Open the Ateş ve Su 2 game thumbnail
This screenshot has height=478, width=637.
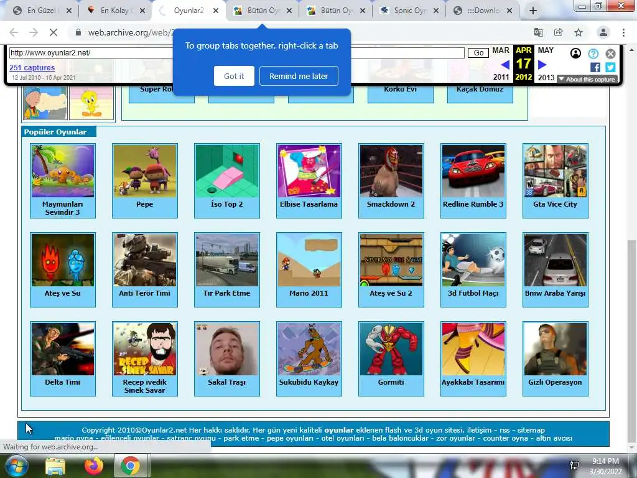pyautogui.click(x=391, y=260)
